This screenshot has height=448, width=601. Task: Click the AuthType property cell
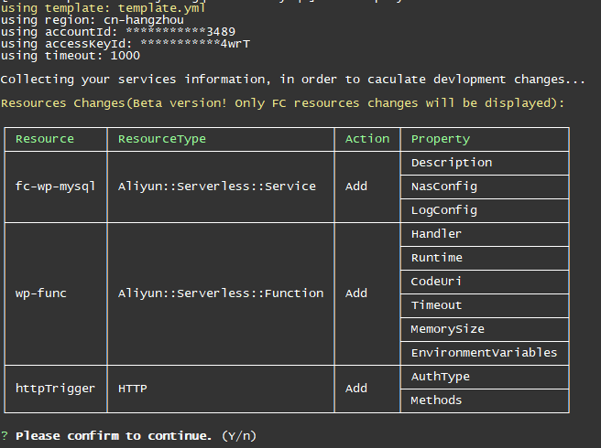click(x=441, y=377)
